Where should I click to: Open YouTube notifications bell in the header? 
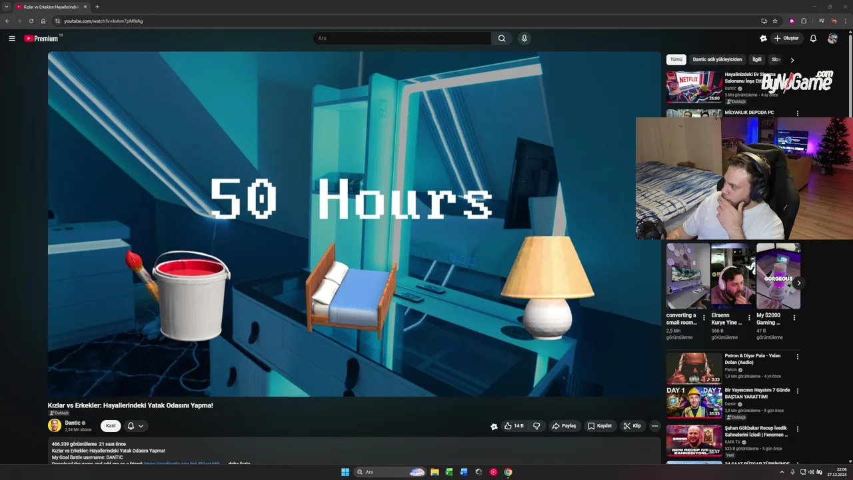pyautogui.click(x=813, y=39)
